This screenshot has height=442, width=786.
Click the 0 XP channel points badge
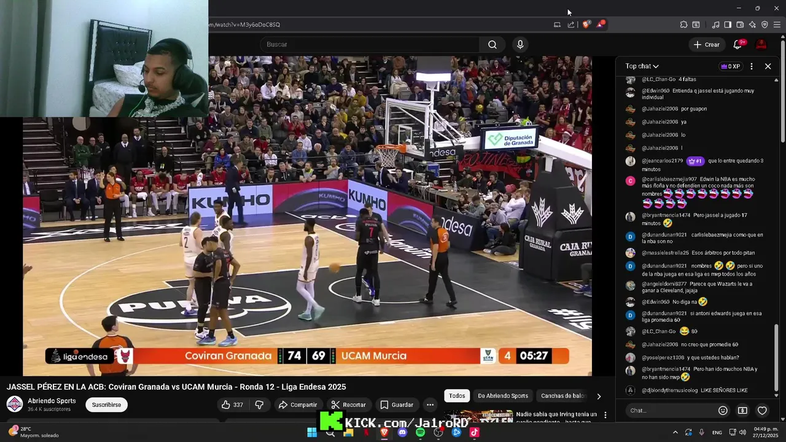pyautogui.click(x=731, y=66)
